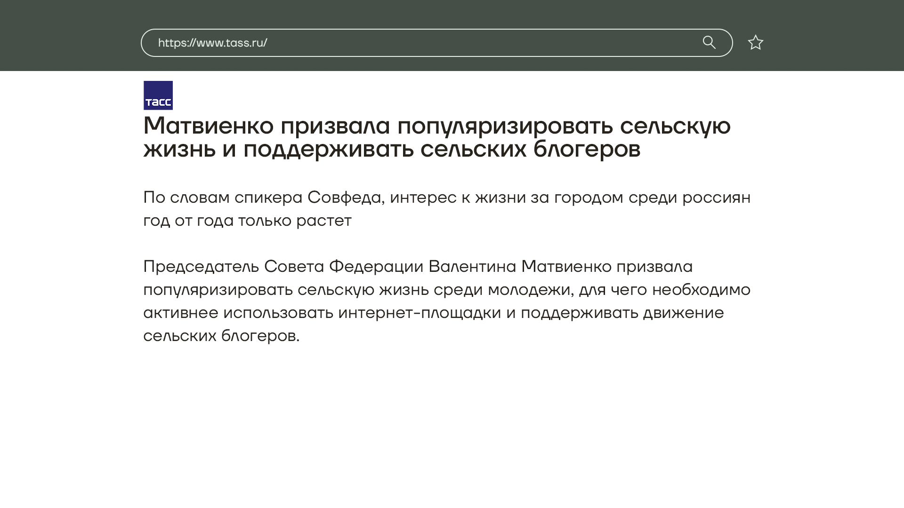Bookmark the page with the star icon
Viewport: 904px width, 508px height.
coord(755,42)
